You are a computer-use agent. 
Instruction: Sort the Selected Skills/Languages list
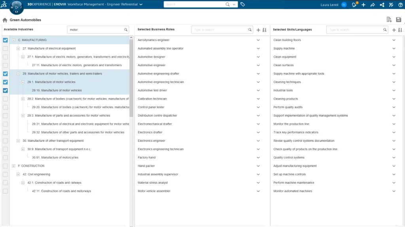tap(400, 30)
